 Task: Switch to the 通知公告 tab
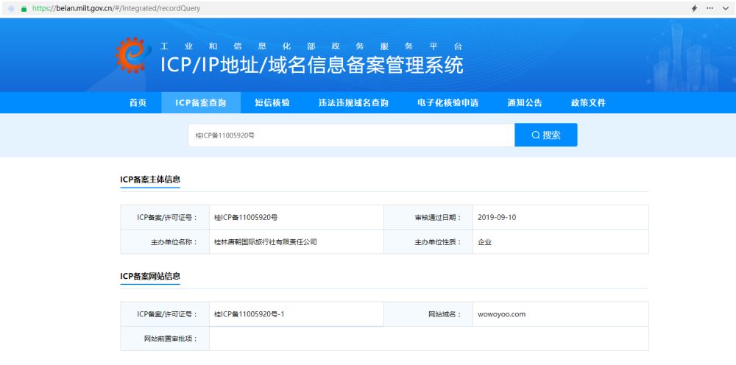(525, 103)
